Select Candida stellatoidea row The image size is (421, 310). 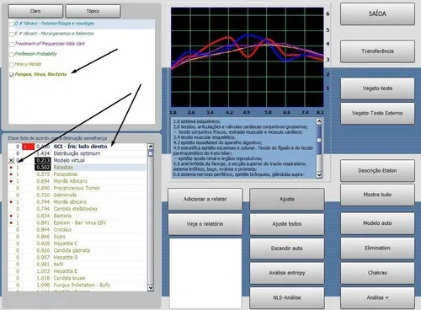click(x=77, y=209)
